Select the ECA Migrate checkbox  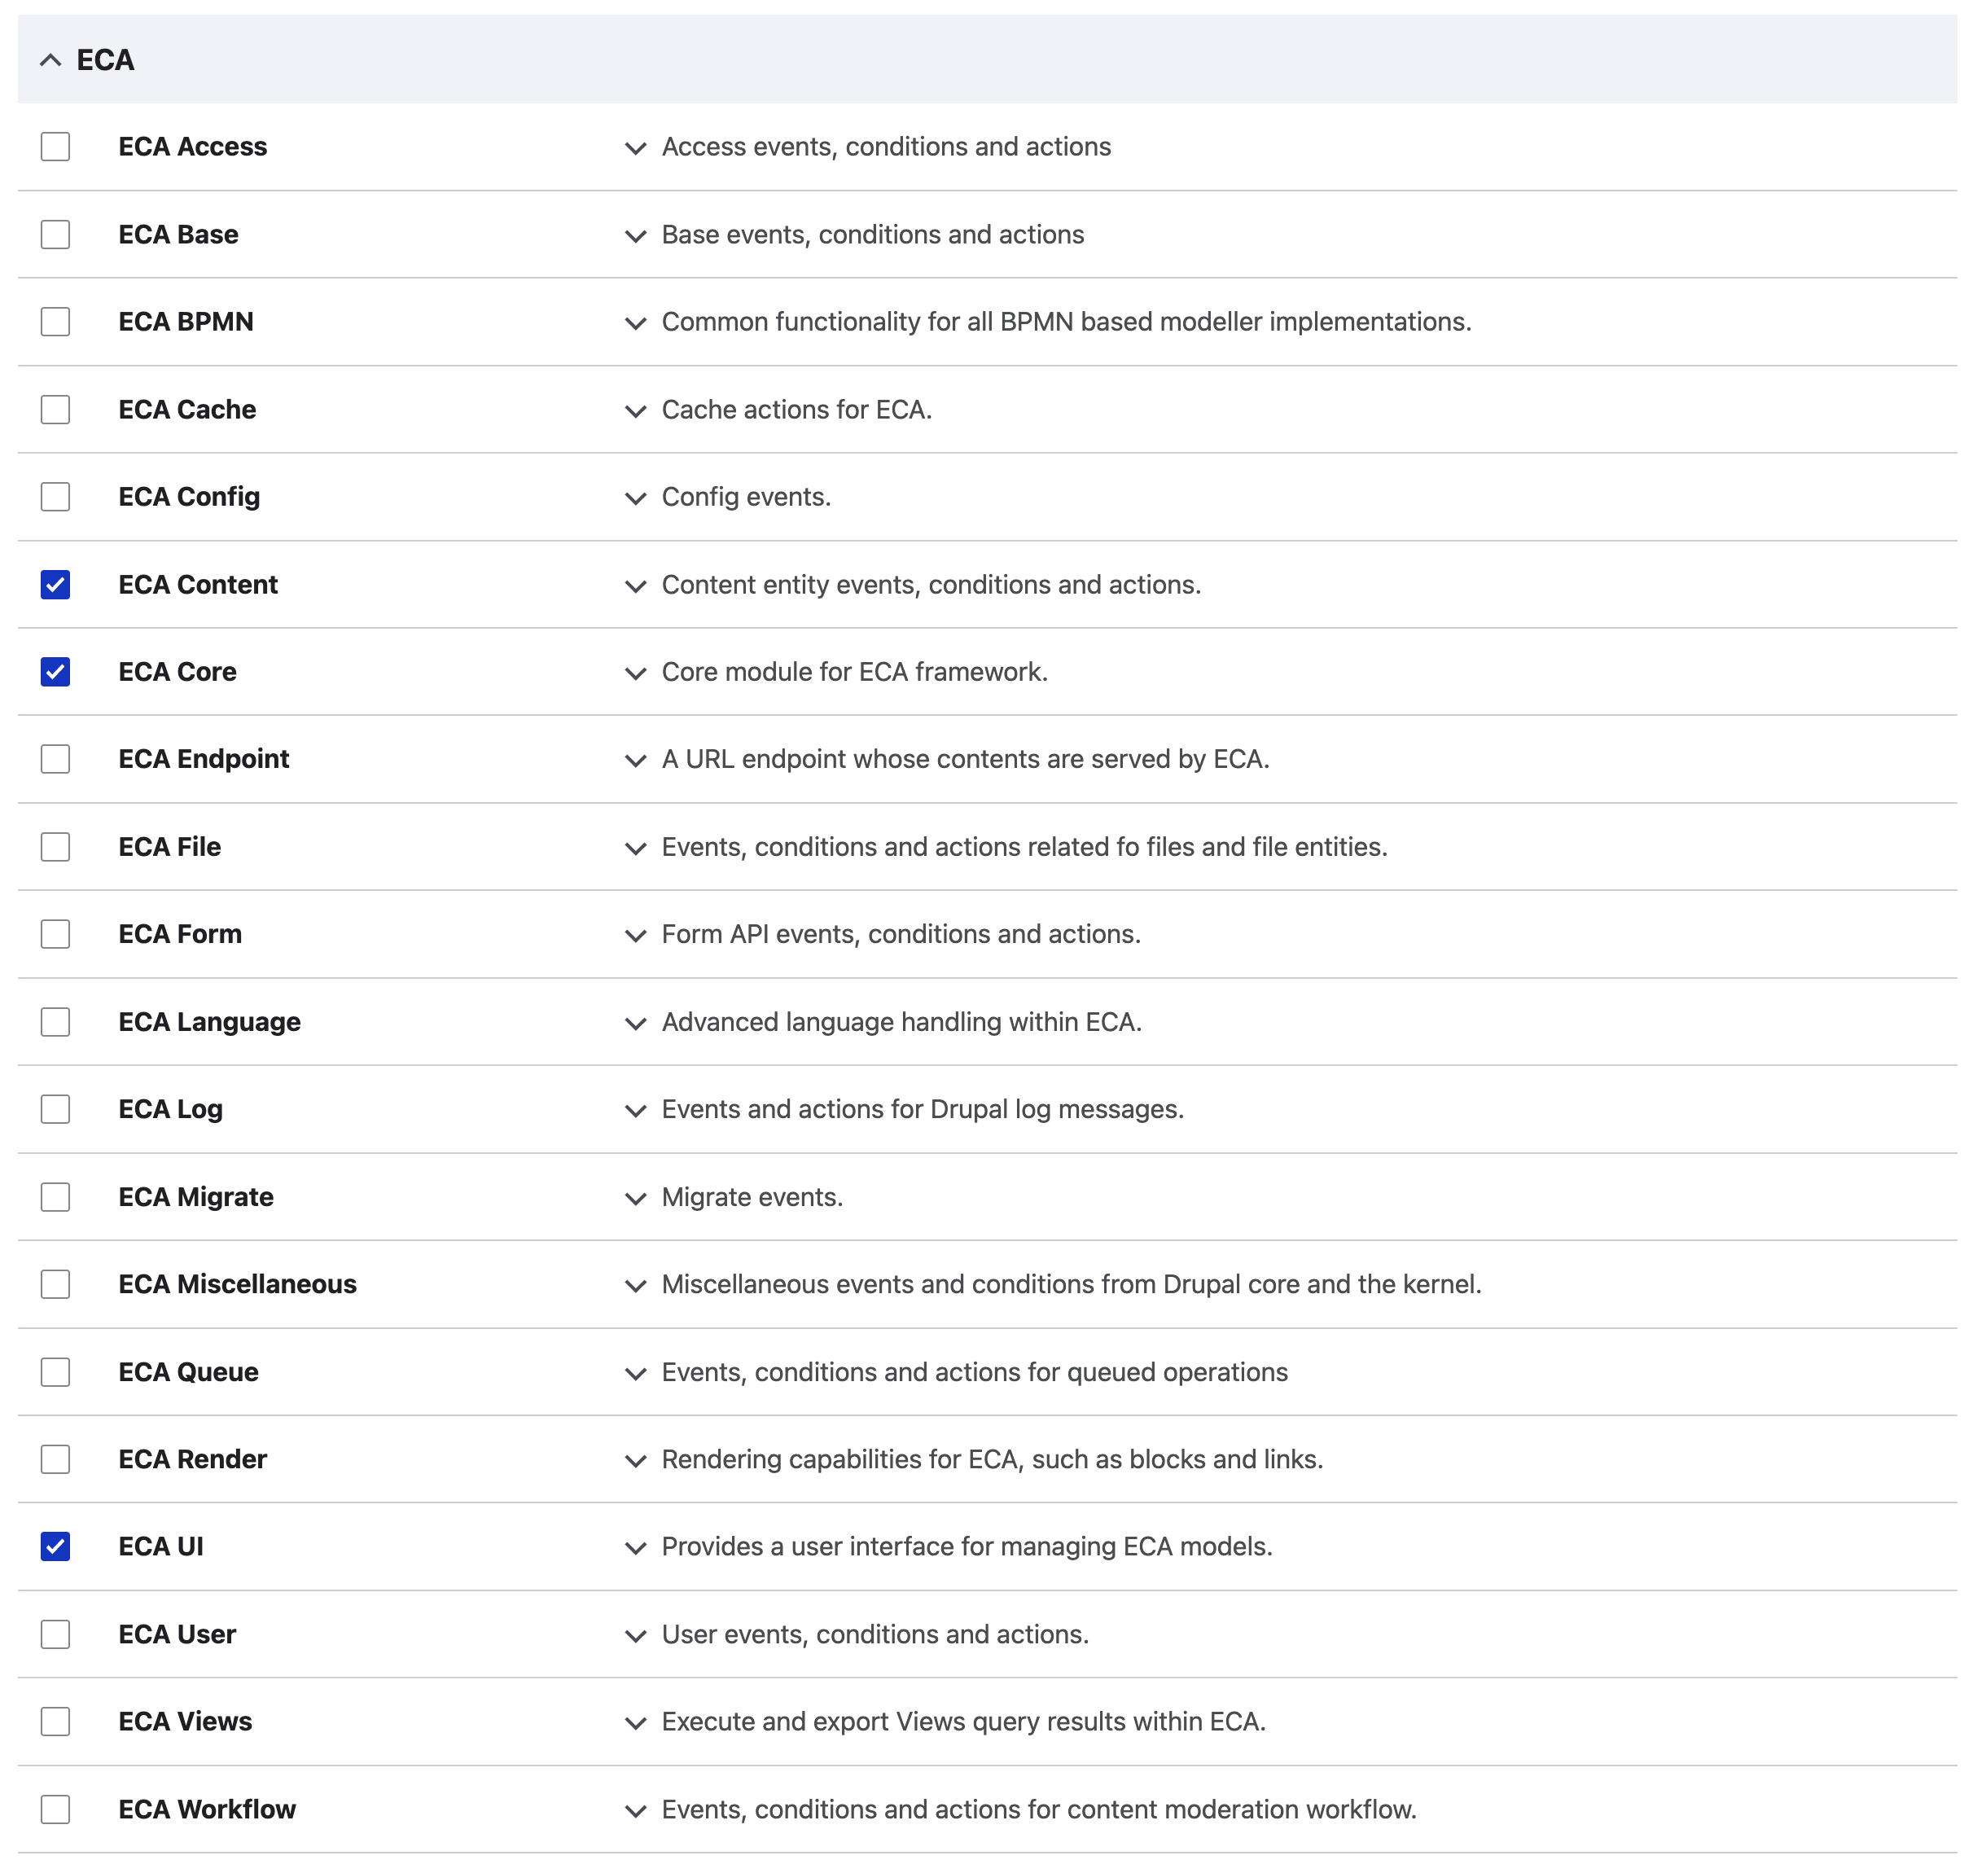pos(55,1196)
